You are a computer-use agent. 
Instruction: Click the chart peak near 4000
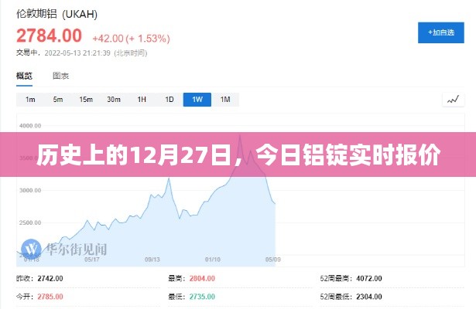pos(240,136)
